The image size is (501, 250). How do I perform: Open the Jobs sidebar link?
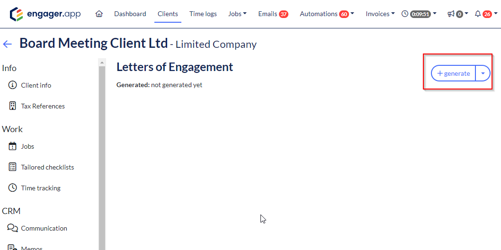[27, 147]
